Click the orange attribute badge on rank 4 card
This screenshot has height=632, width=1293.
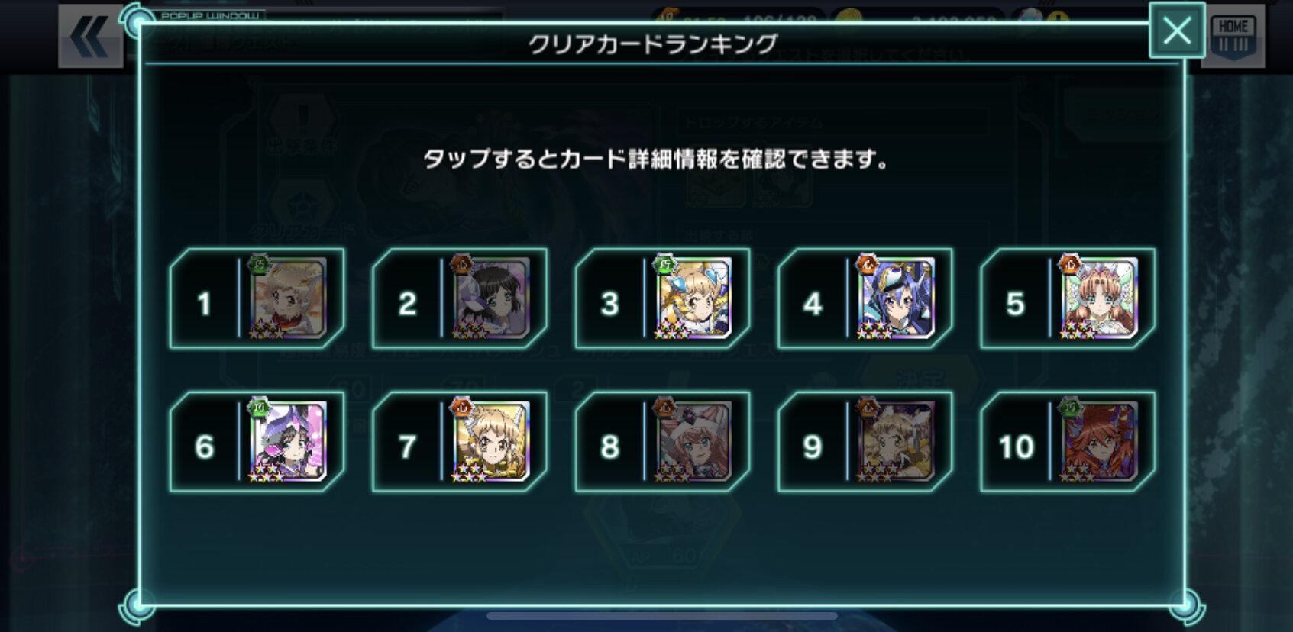coord(868,264)
